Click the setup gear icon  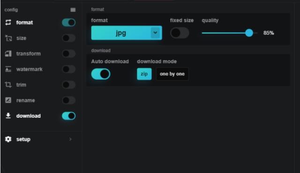8,139
